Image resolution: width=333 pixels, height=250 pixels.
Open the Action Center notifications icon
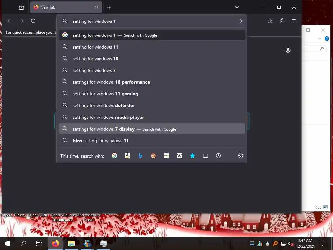point(322,243)
